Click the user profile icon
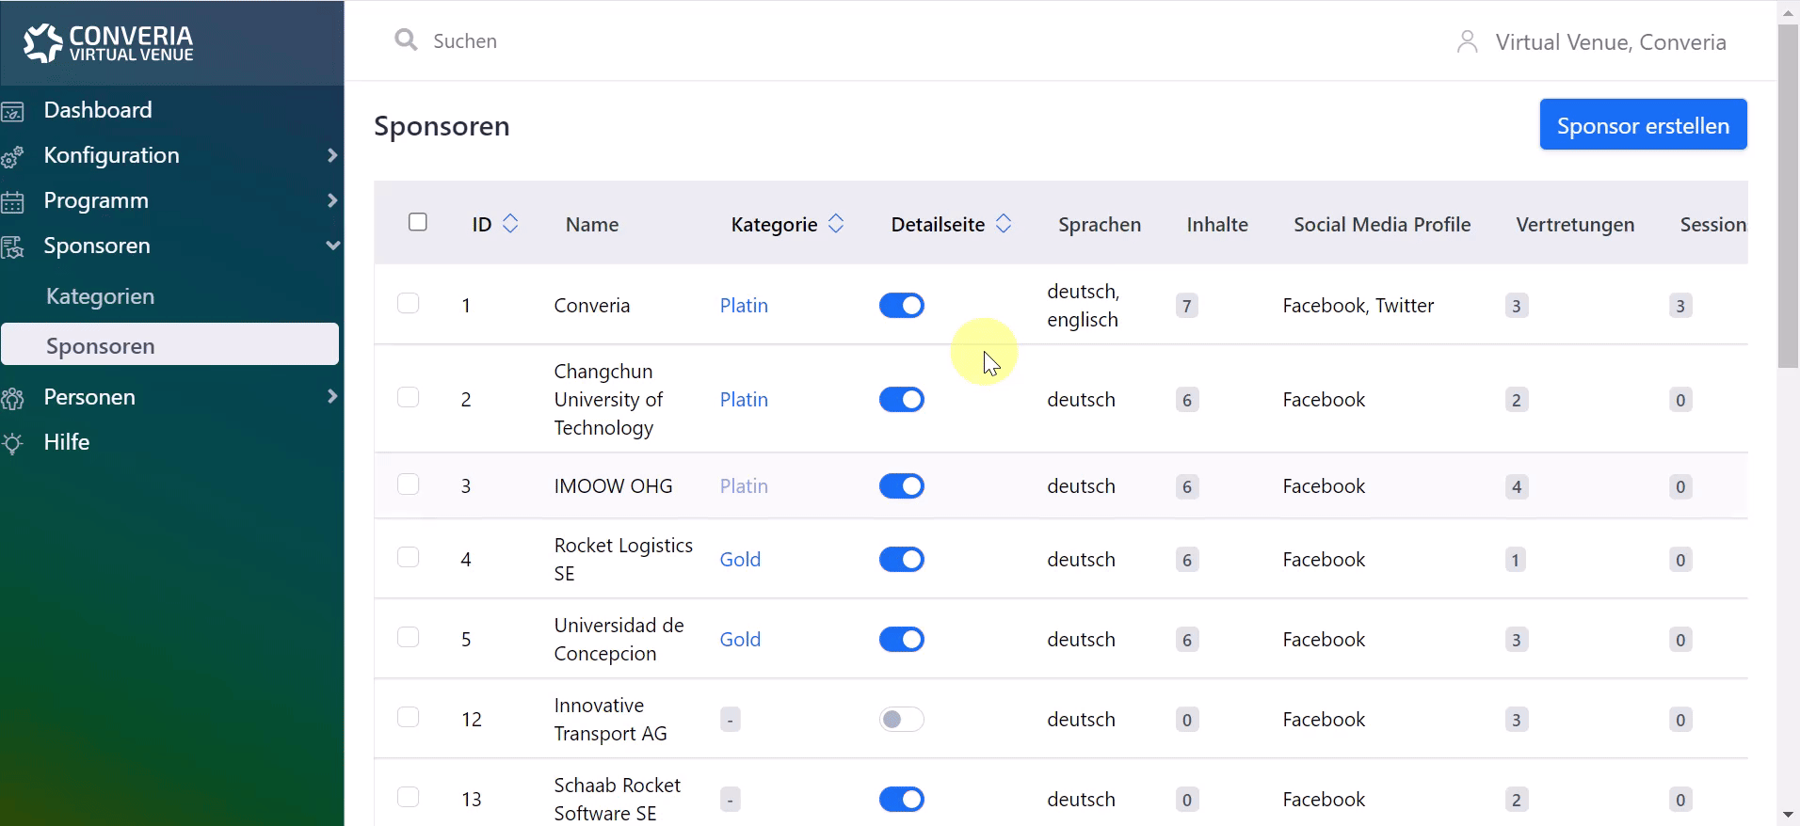The width and height of the screenshot is (1800, 826). coord(1467,42)
